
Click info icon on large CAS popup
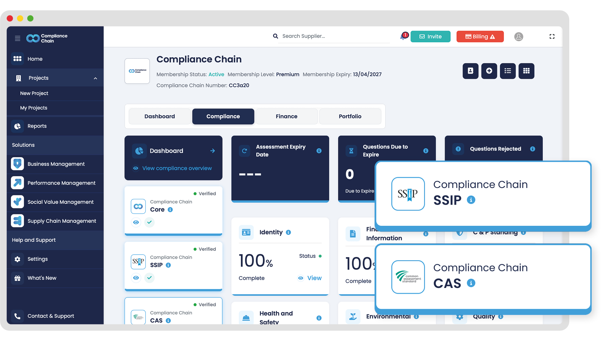(471, 283)
